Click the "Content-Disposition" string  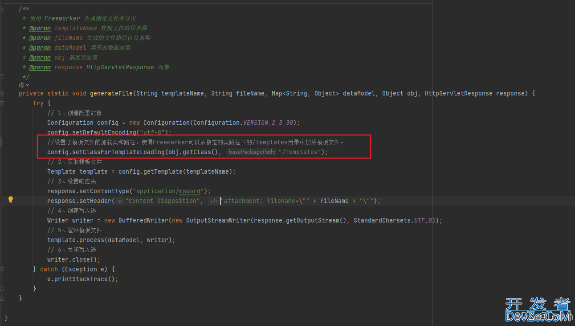click(163, 201)
